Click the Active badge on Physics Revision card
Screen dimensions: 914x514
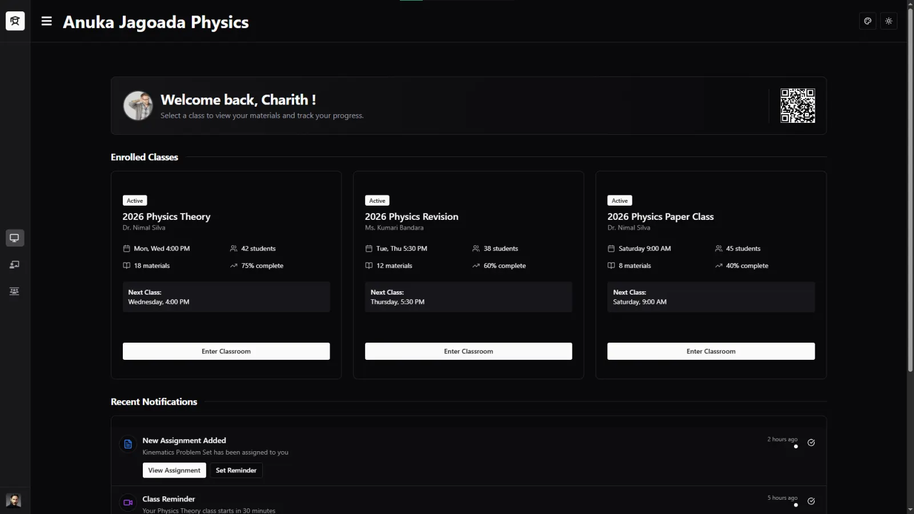click(x=377, y=200)
